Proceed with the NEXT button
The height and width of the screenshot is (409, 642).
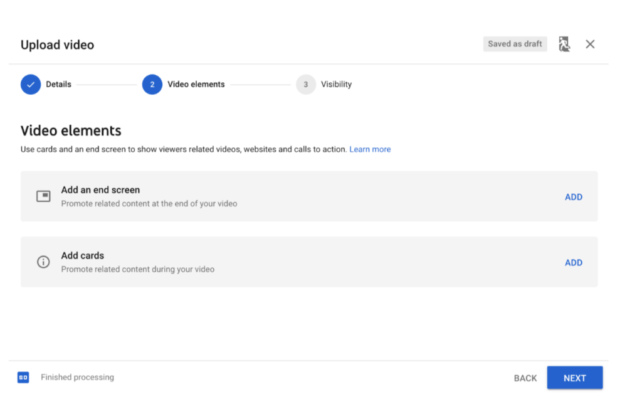[574, 378]
